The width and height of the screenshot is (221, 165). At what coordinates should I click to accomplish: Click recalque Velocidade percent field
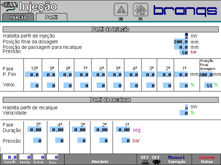(184, 113)
